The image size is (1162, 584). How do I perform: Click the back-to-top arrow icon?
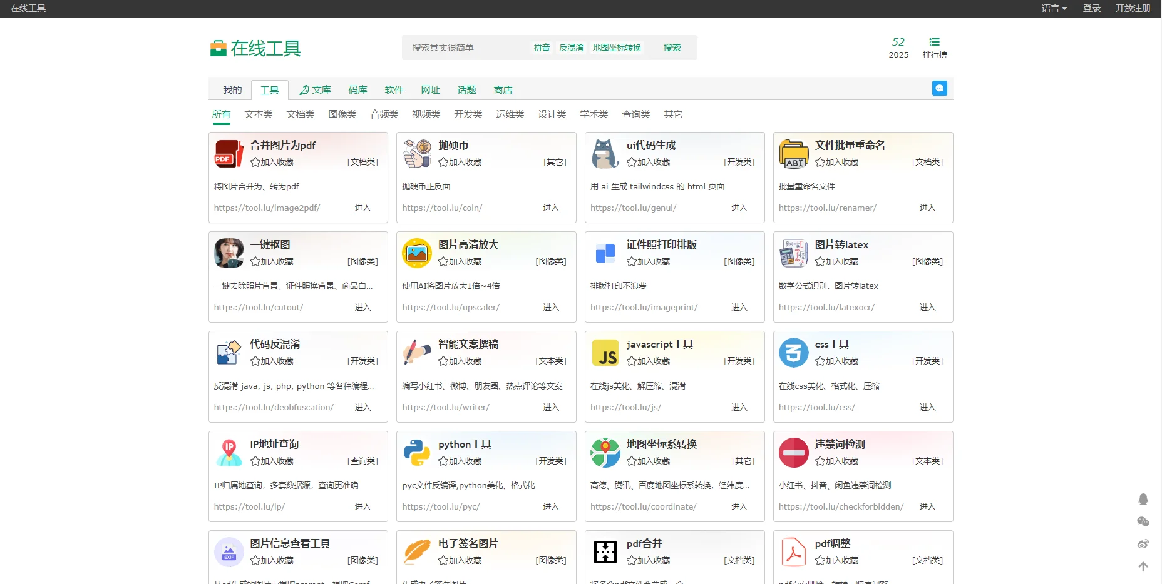1144,566
